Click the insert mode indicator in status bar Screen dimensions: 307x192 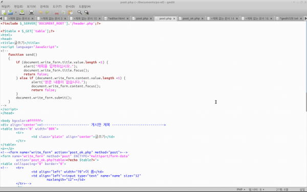(302, 189)
